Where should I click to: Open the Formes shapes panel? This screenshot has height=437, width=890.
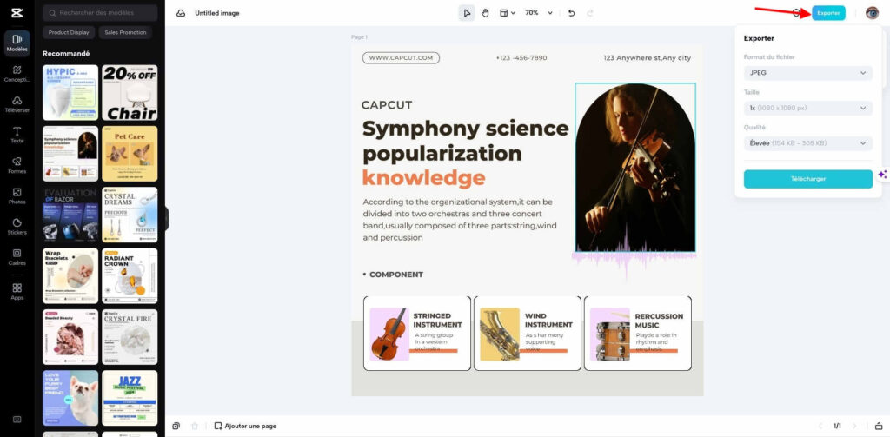(x=17, y=166)
